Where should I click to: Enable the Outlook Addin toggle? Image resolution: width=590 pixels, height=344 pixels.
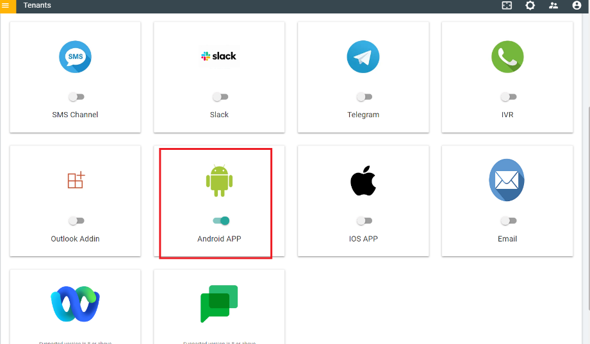[76, 220]
